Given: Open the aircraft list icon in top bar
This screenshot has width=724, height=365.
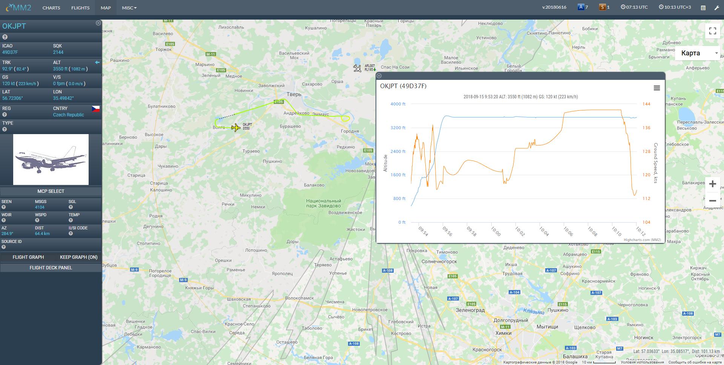Looking at the screenshot, I should point(703,8).
